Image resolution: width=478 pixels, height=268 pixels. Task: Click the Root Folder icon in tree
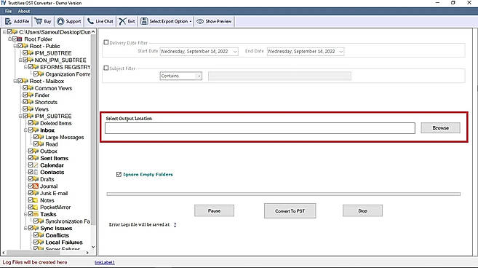(x=20, y=39)
